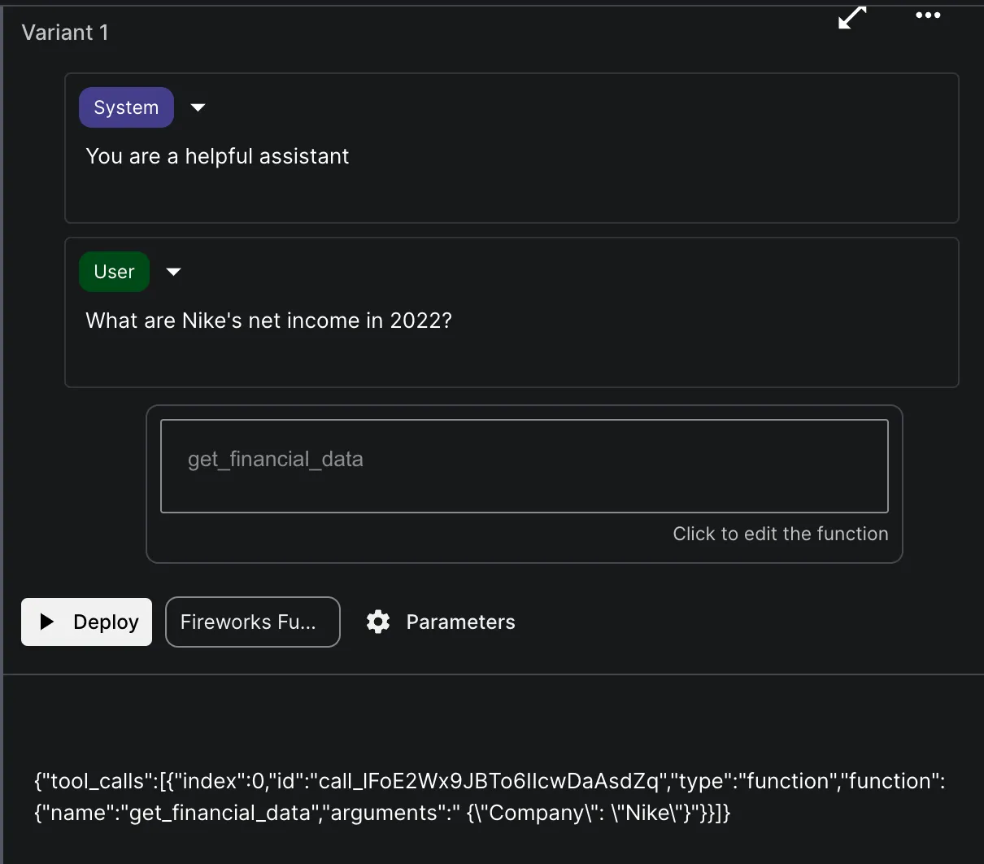Open the gear icon beside Parameters

tap(378, 622)
